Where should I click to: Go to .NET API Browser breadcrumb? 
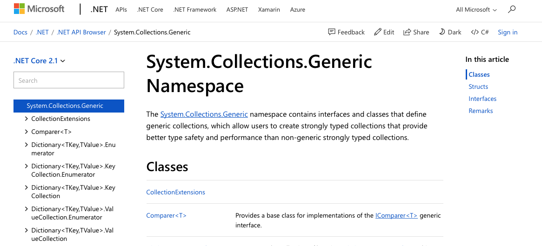point(81,32)
